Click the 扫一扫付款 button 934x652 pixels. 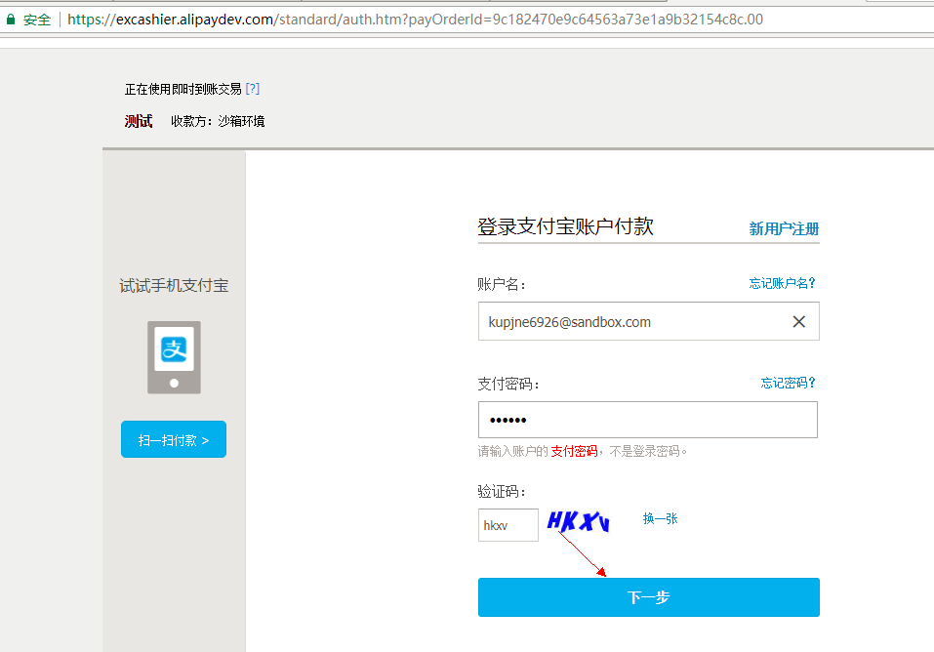[x=174, y=439]
